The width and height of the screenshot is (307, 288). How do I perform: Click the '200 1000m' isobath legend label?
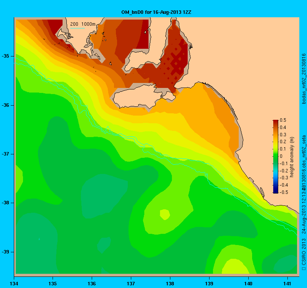coord(83,24)
